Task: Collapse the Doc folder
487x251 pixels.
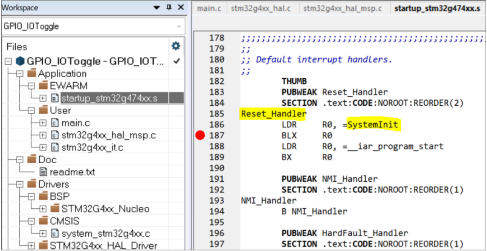Action: [x=20, y=160]
